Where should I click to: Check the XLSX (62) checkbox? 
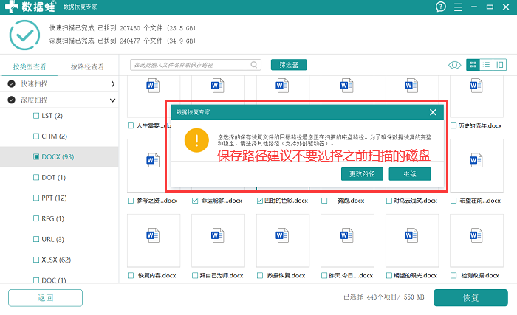click(36, 260)
